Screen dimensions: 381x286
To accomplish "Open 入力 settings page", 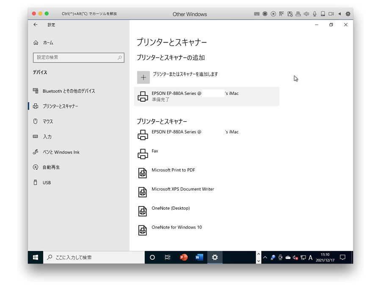I will click(78, 137).
